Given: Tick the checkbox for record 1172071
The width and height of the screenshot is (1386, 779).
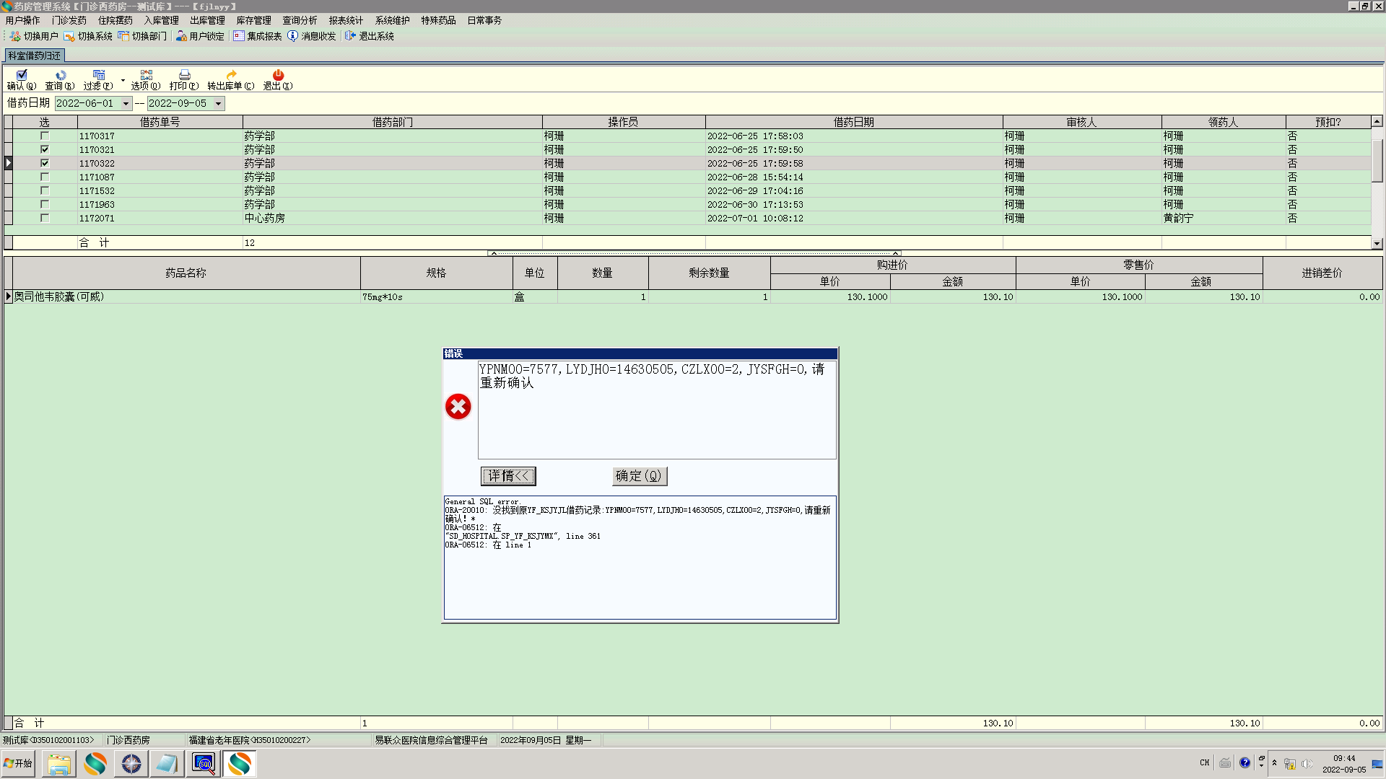Looking at the screenshot, I should click(x=45, y=218).
